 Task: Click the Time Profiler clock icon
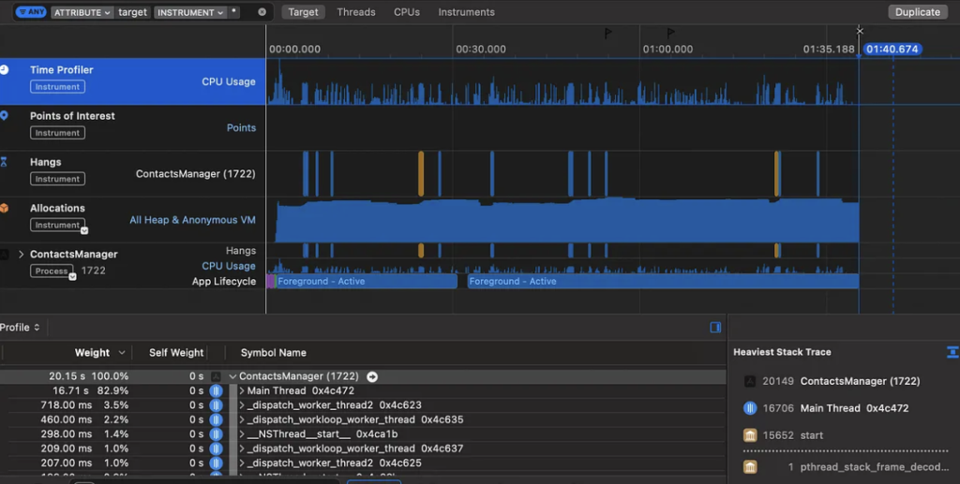[5, 69]
